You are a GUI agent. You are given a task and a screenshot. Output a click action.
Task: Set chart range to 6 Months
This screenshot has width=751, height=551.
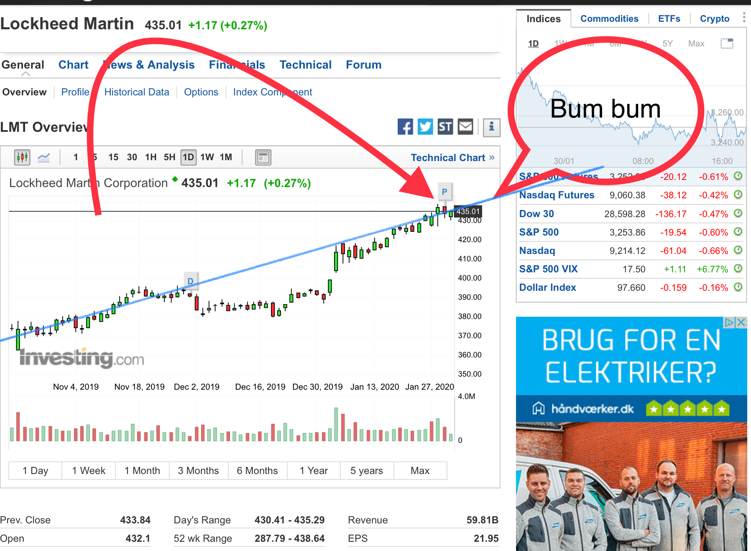pyautogui.click(x=258, y=471)
